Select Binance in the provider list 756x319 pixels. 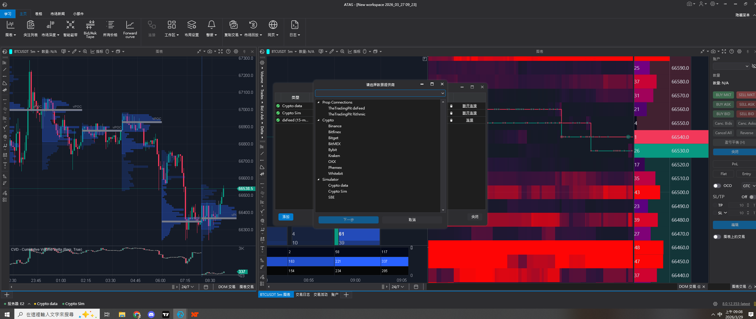(x=335, y=126)
